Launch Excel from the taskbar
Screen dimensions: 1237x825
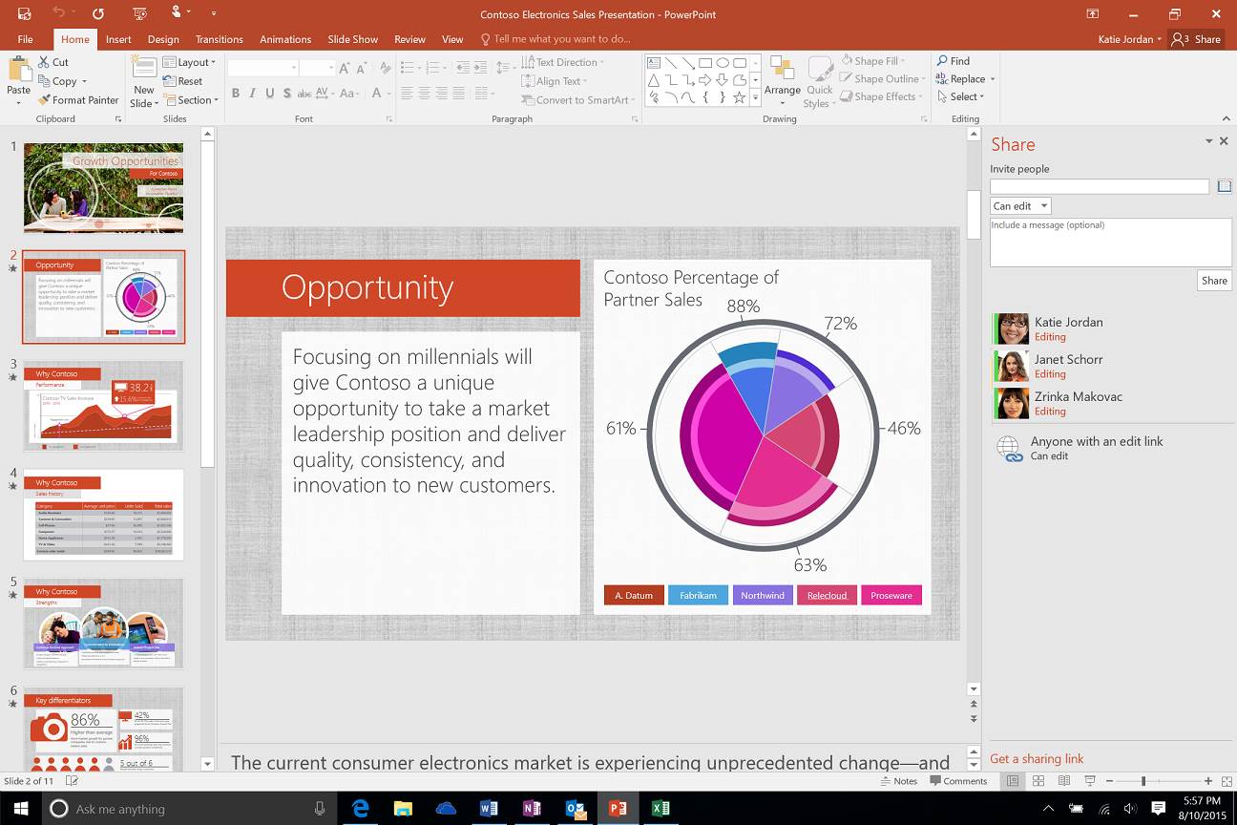[660, 808]
